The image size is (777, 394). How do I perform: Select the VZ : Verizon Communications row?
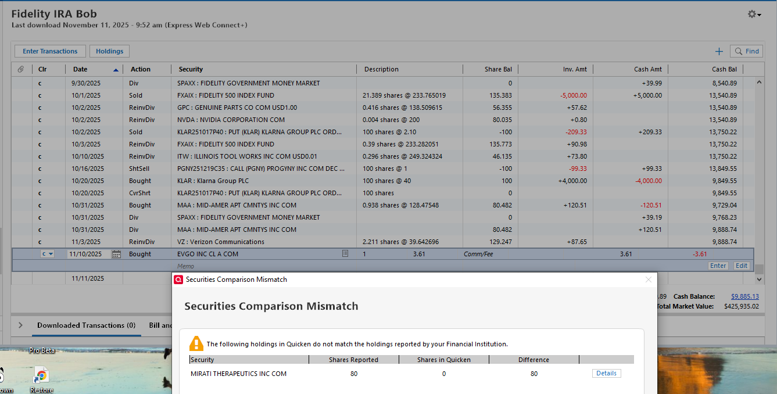(383, 242)
